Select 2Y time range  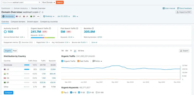pos(75,51)
